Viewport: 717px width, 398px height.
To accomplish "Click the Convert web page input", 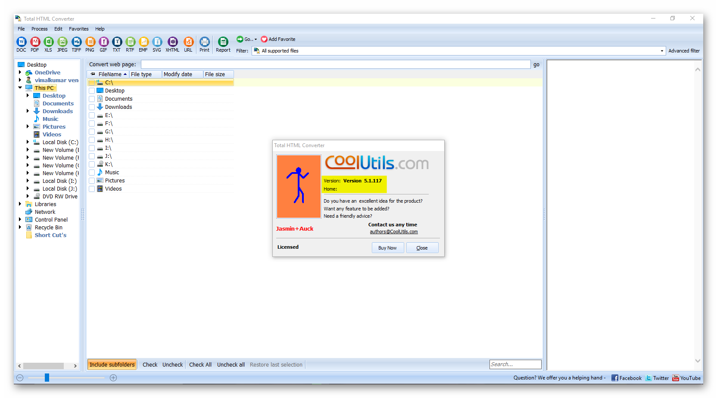I will tap(336, 65).
